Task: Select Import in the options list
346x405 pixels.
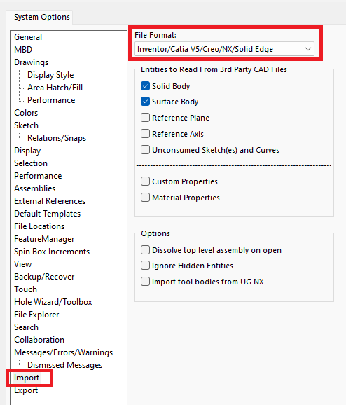Action: 27,378
